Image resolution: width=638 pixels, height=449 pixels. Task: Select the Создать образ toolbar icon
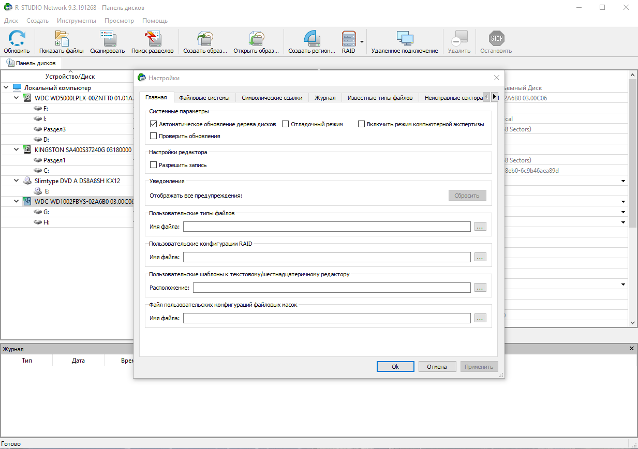click(205, 42)
